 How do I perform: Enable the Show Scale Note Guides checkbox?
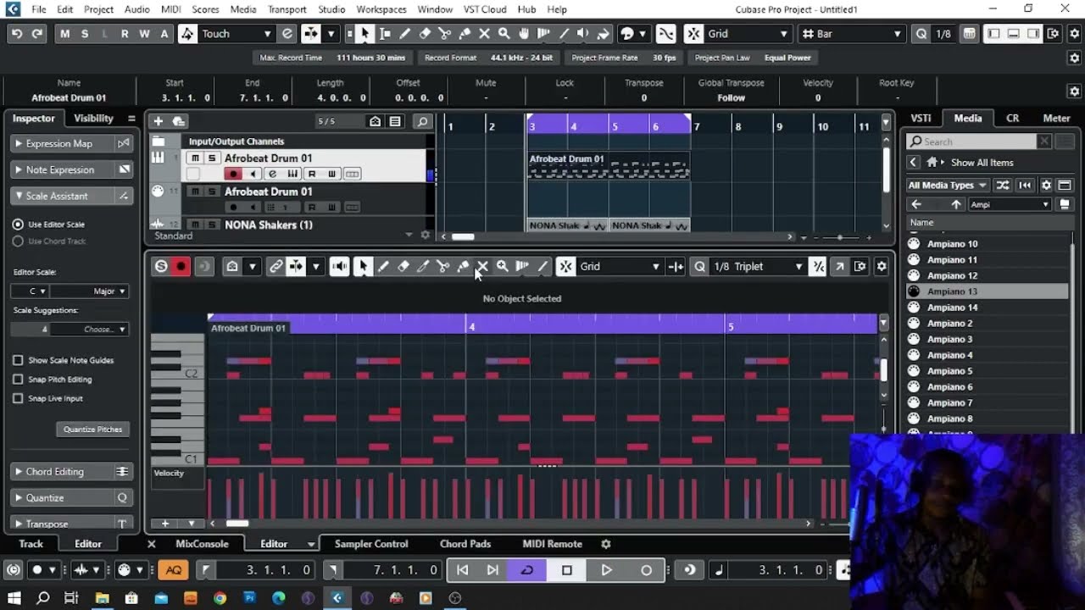[18, 360]
